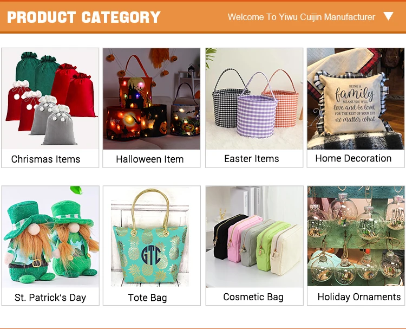Open Holiday Ornaments category label
The height and width of the screenshot is (329, 406).
[359, 297]
